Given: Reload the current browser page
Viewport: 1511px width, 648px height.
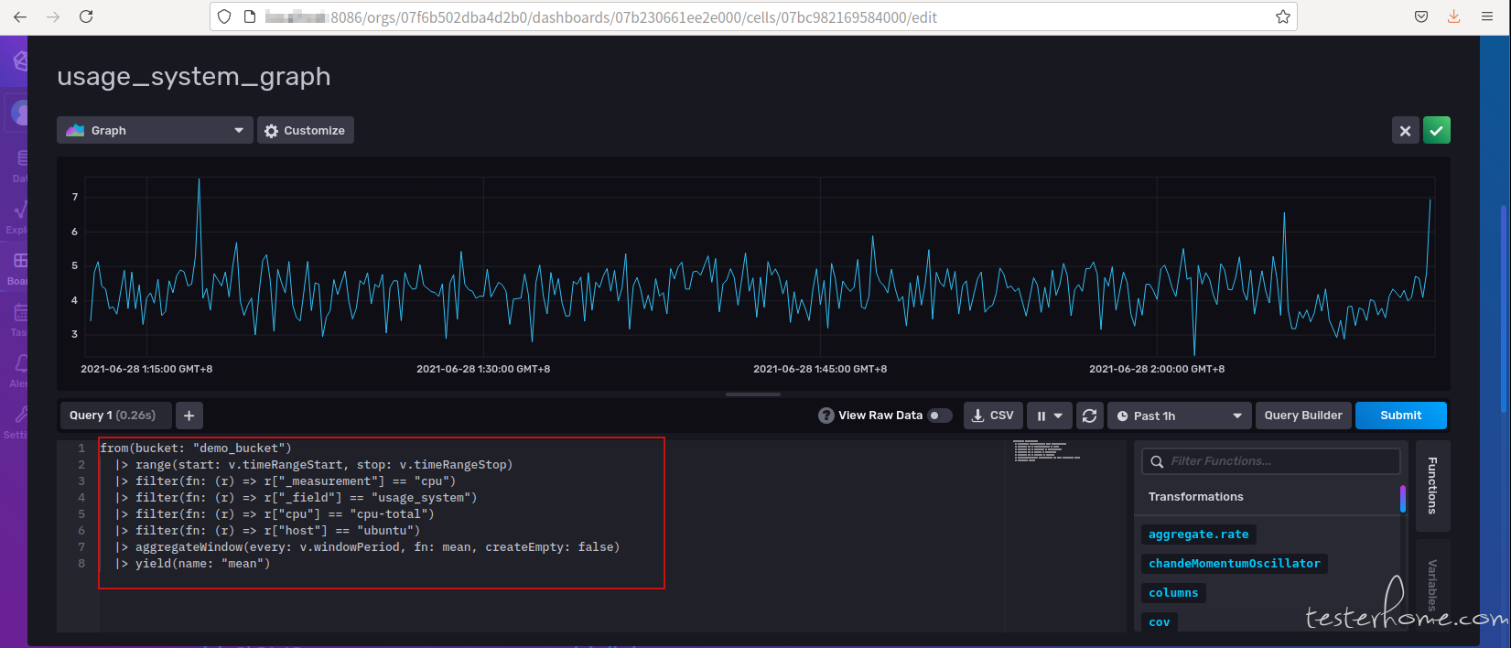Looking at the screenshot, I should click(x=86, y=16).
